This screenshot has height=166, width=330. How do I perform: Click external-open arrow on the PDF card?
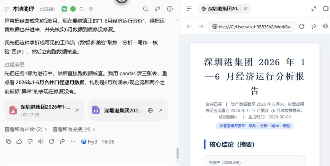coord(77,110)
